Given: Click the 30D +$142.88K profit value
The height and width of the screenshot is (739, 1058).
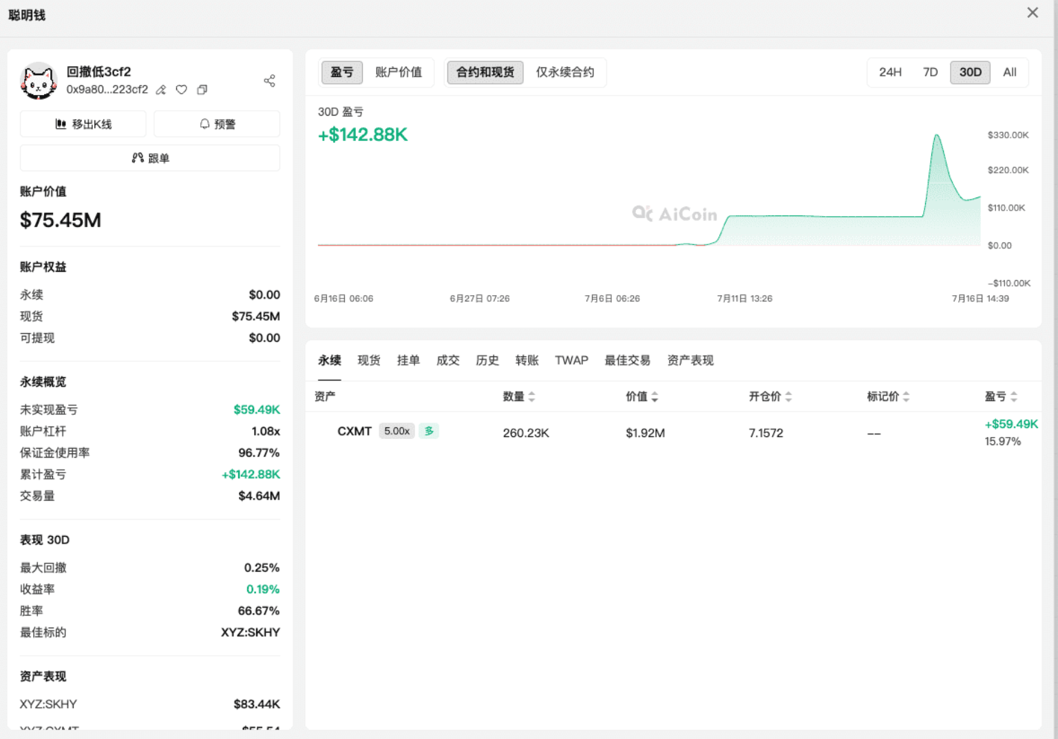Looking at the screenshot, I should [x=363, y=135].
